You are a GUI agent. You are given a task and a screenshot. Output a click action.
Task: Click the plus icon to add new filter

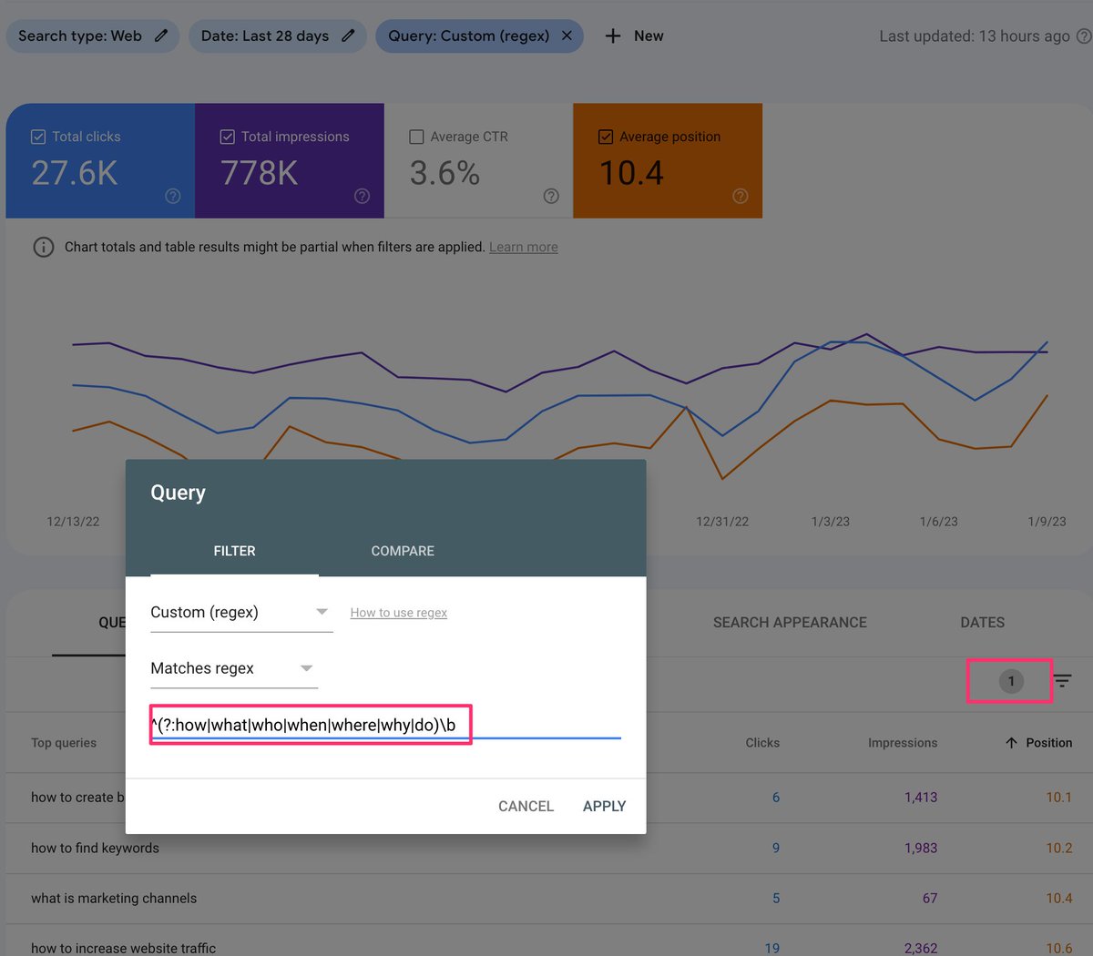coord(613,36)
